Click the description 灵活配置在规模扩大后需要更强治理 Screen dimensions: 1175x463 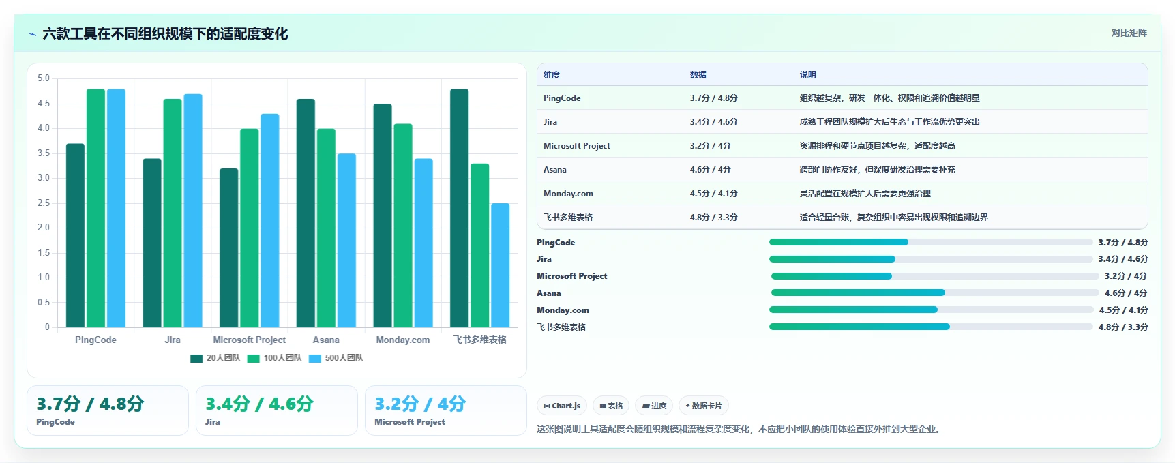click(x=865, y=194)
